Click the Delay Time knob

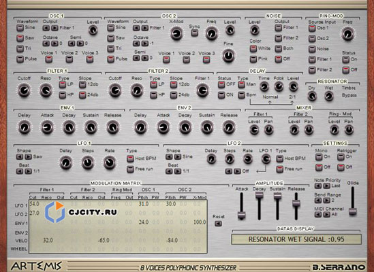coord(264,86)
